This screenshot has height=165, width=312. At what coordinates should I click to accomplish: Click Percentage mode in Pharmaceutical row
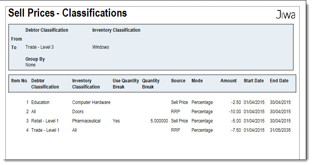click(x=202, y=121)
